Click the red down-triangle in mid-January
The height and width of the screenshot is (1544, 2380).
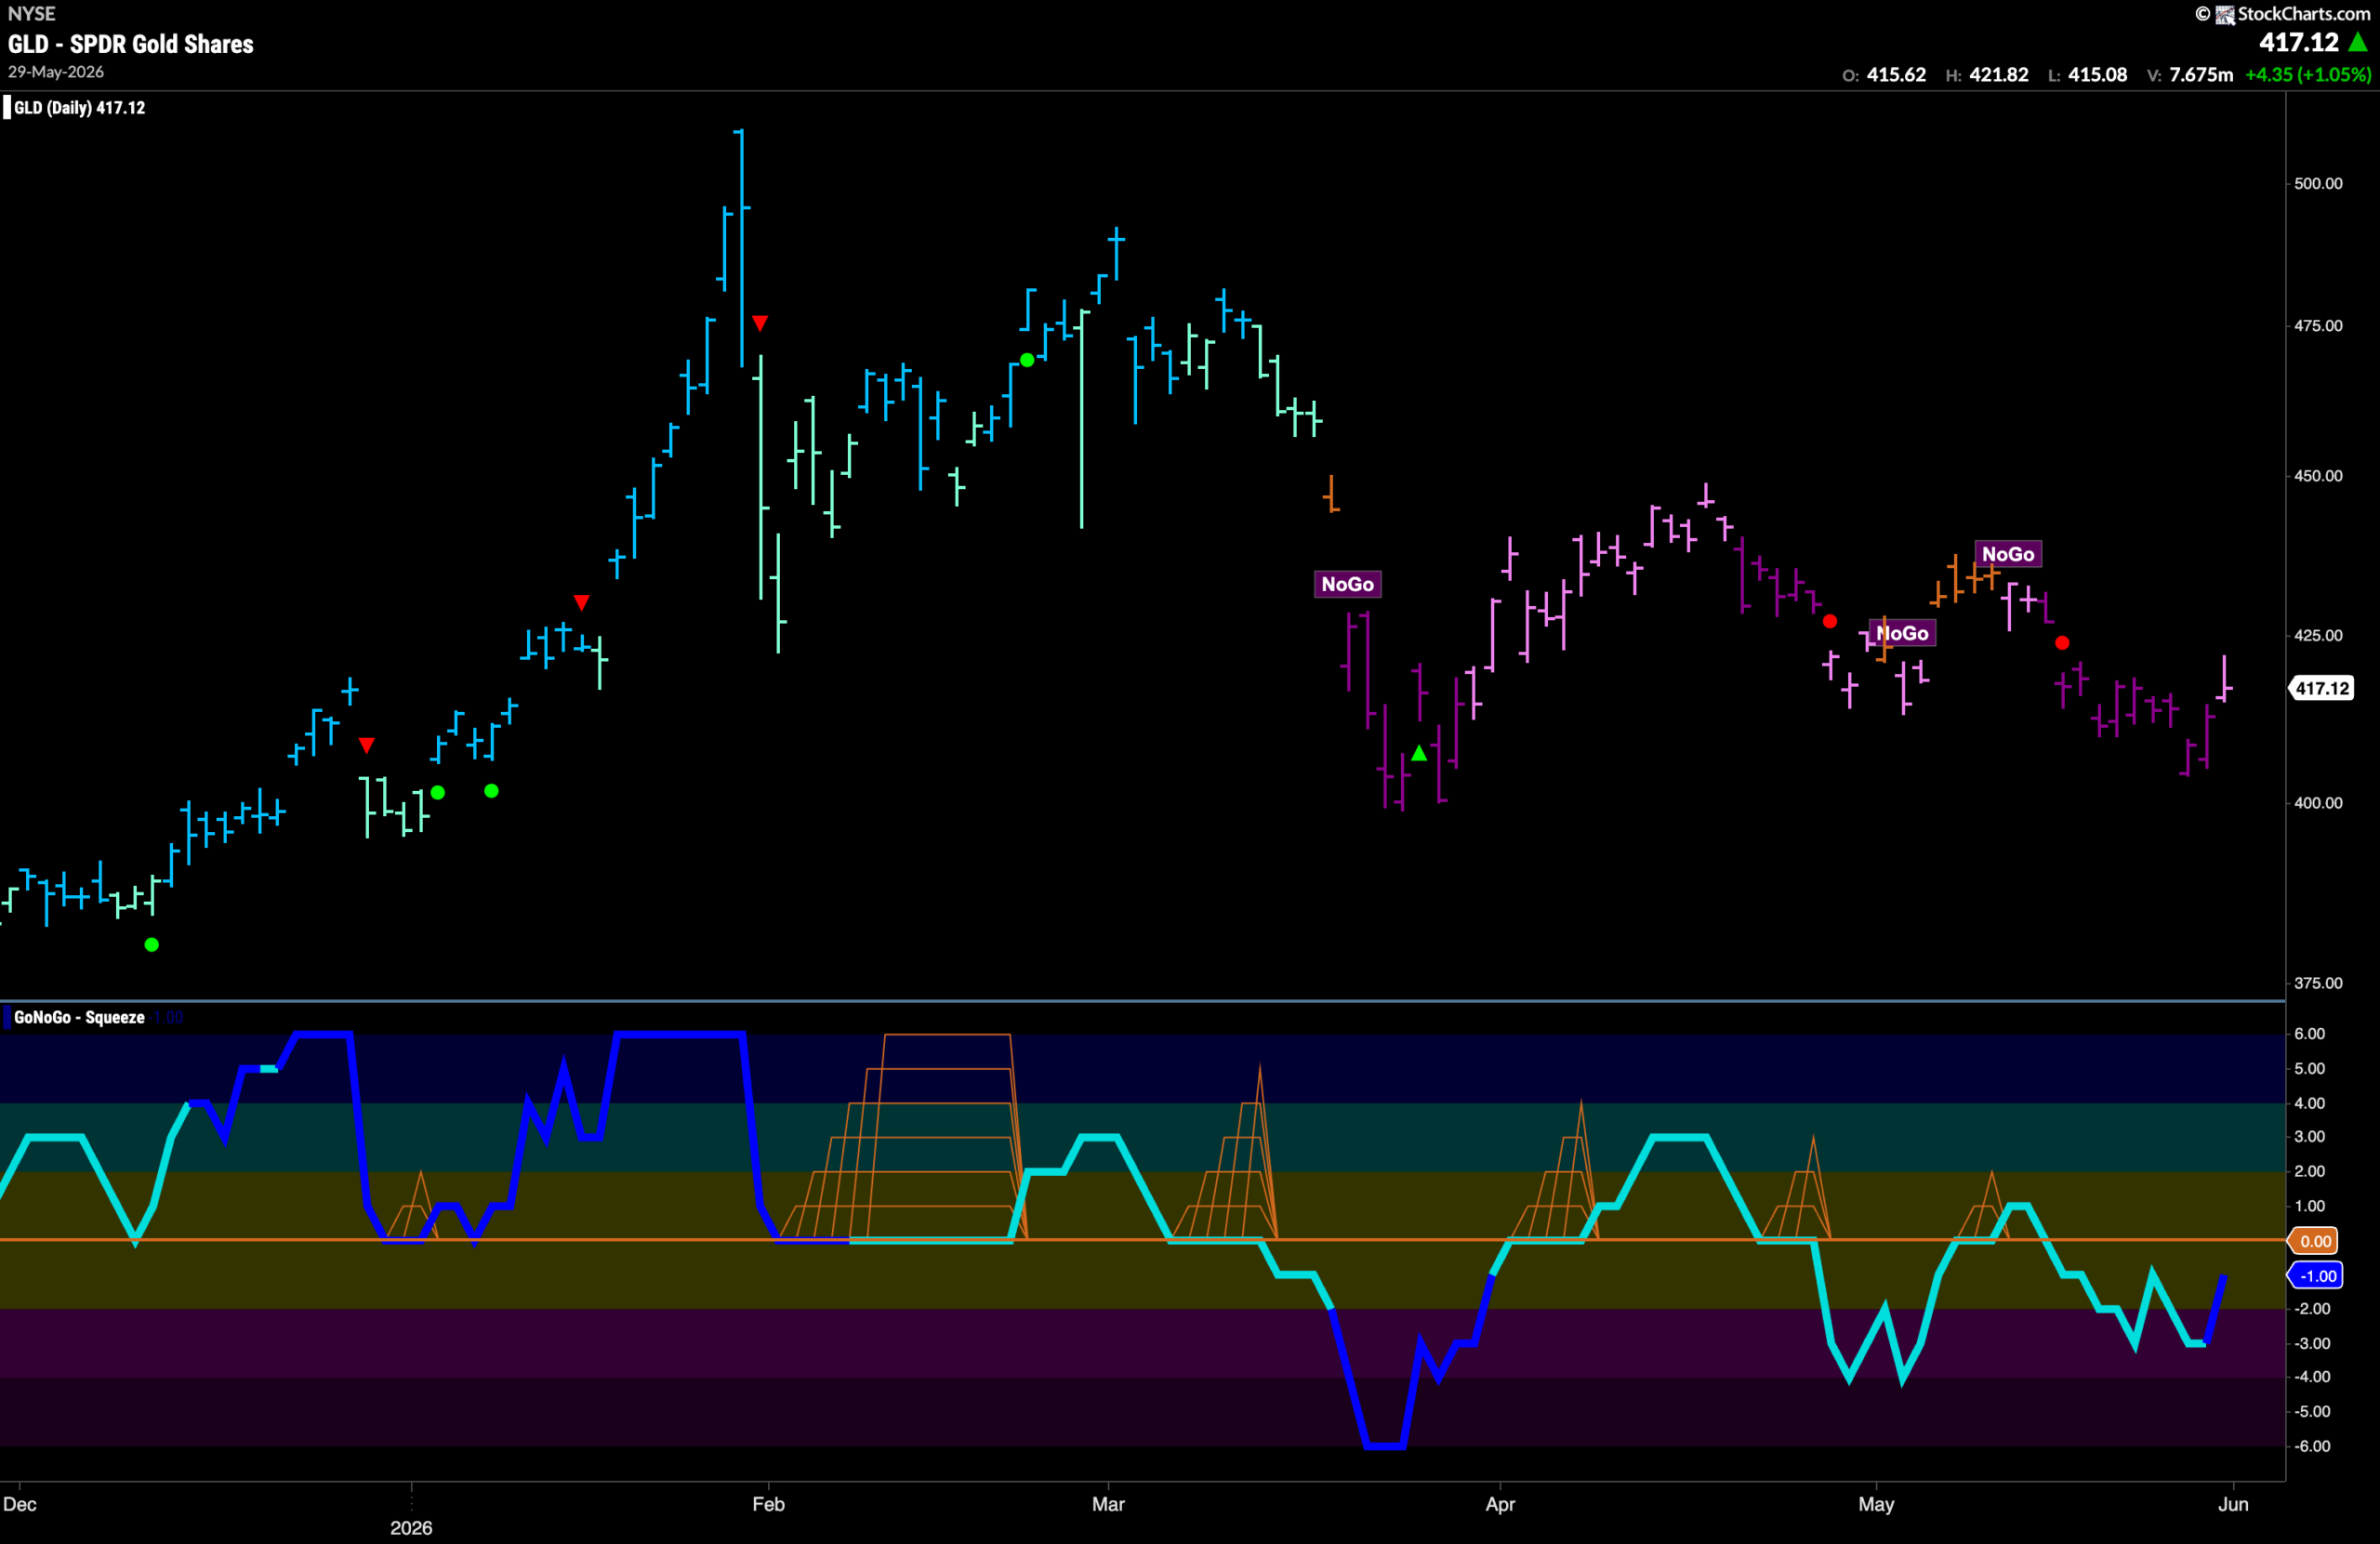tap(581, 602)
